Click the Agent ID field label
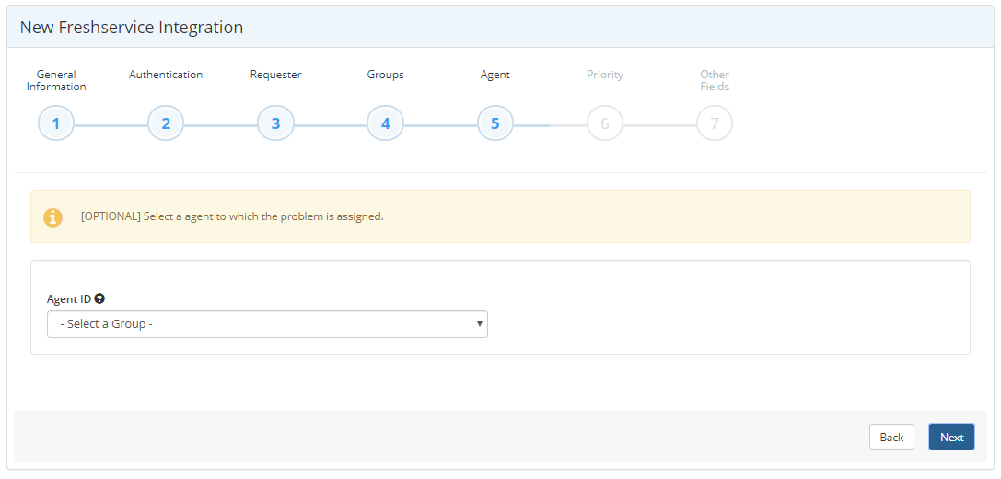The image size is (1001, 479). [68, 299]
